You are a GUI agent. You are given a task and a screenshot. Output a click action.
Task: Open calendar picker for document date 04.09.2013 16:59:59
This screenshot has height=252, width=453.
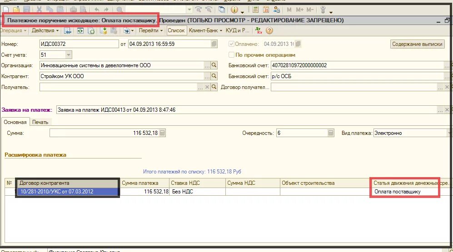pos(214,44)
